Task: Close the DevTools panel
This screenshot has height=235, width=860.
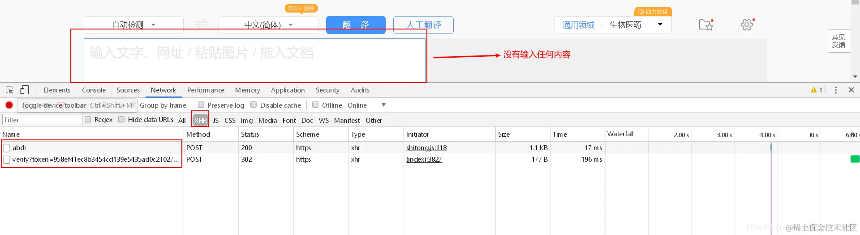Action: coord(851,90)
